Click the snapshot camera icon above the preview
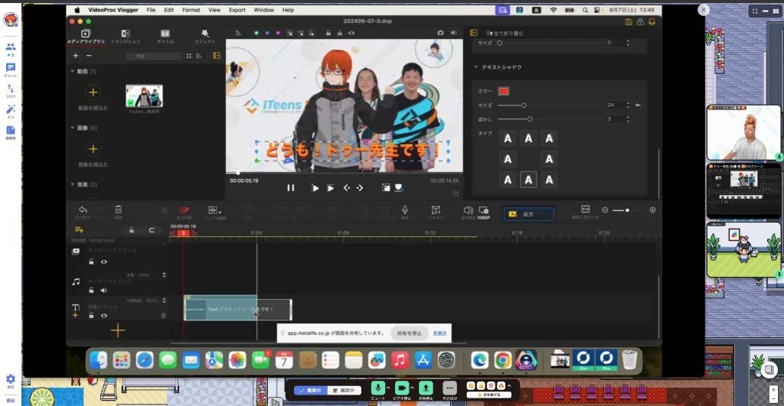 [x=440, y=33]
